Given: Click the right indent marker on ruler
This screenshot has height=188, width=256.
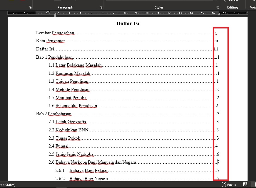Looking at the screenshot, I should coord(219,14).
